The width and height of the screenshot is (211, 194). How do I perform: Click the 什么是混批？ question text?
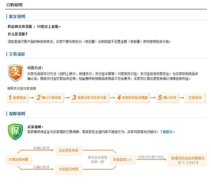pos(18,34)
